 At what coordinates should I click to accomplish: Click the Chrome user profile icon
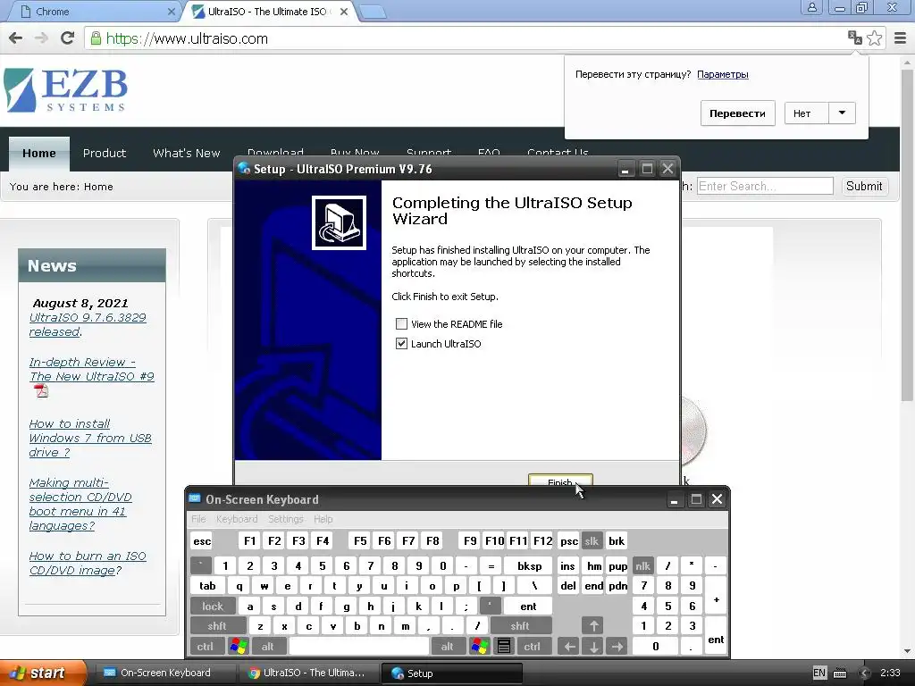click(811, 7)
